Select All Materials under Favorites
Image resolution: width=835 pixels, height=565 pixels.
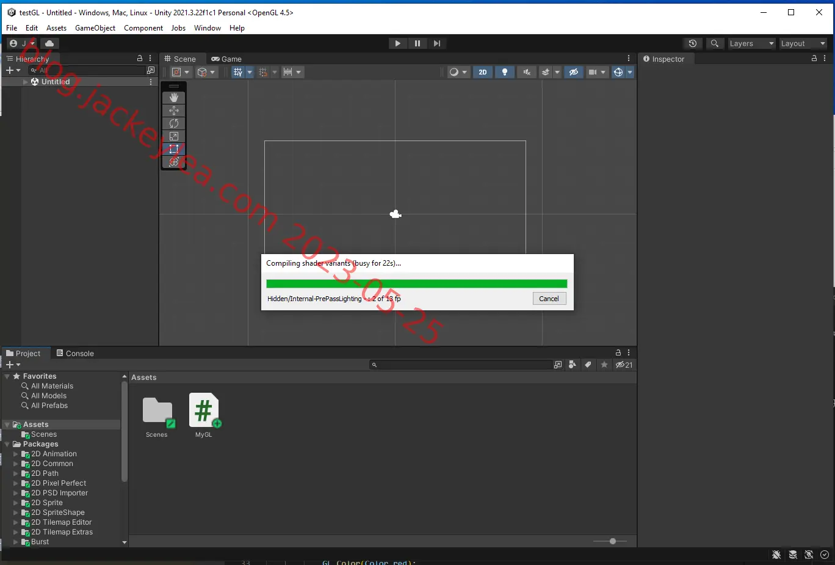(52, 386)
